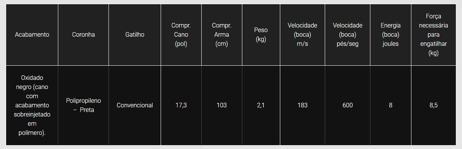Click the 8 joules energy value
Screen dimensions: 462x149
point(390,105)
